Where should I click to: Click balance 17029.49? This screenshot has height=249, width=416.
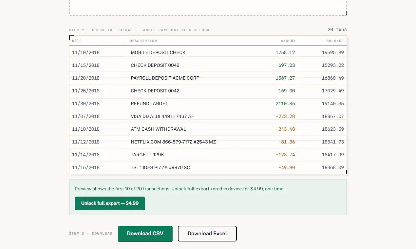[x=333, y=91]
